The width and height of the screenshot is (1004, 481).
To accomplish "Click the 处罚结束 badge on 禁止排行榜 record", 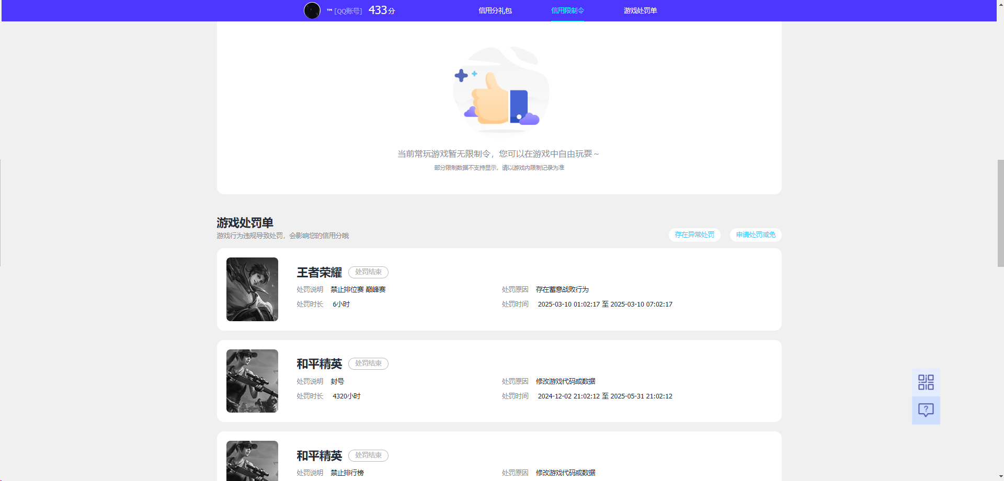I will pyautogui.click(x=368, y=455).
